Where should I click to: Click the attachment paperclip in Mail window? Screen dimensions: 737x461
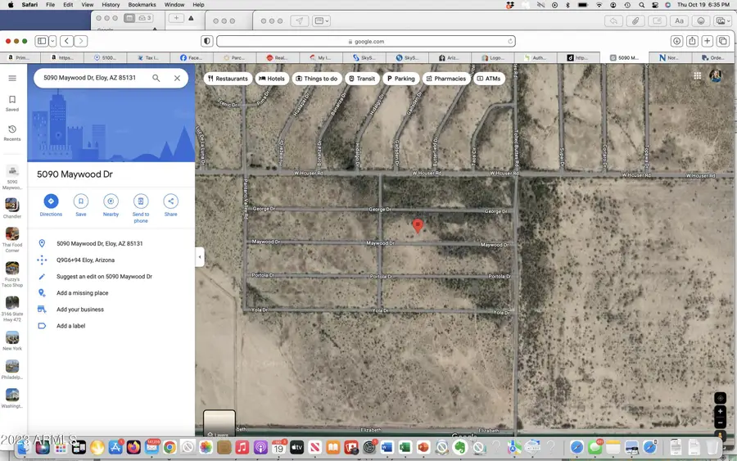coord(635,20)
